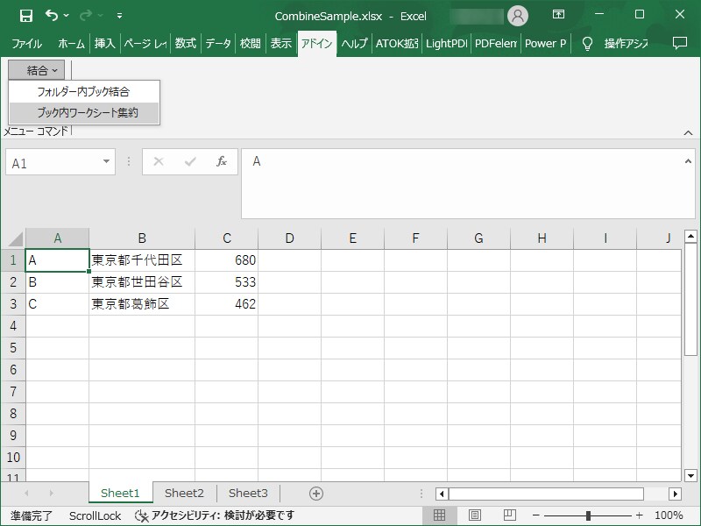Open the Name Box dropdown arrow
This screenshot has width=701, height=526.
(x=106, y=161)
